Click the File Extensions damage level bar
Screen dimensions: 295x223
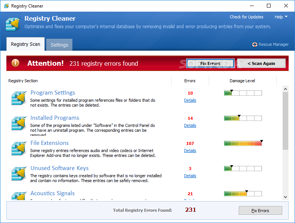tap(243, 143)
